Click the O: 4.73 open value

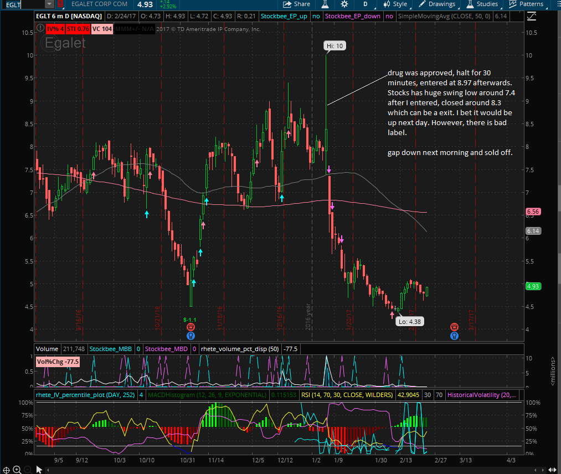151,16
